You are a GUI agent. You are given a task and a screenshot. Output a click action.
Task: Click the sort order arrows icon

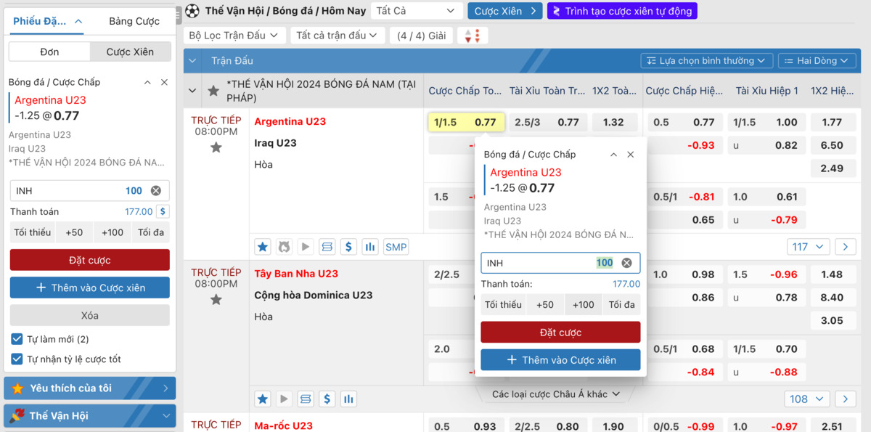473,36
